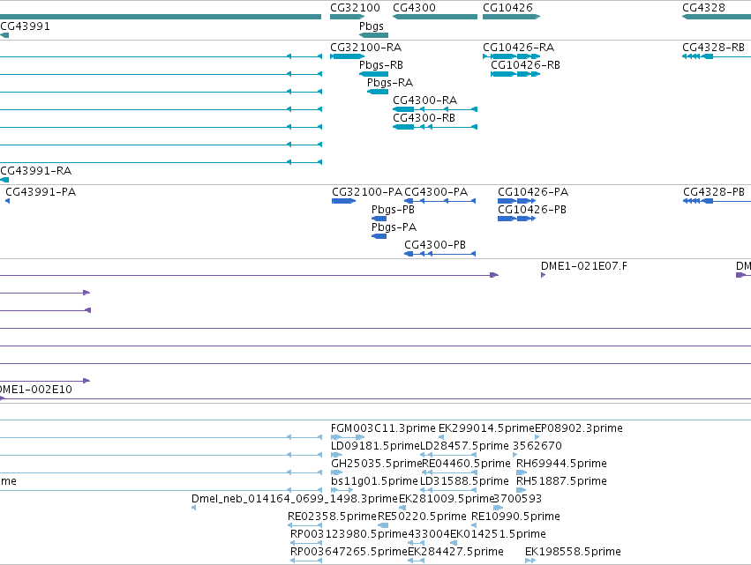751x565 pixels.
Task: Click the DME1-002E10 label text
Action: point(36,390)
